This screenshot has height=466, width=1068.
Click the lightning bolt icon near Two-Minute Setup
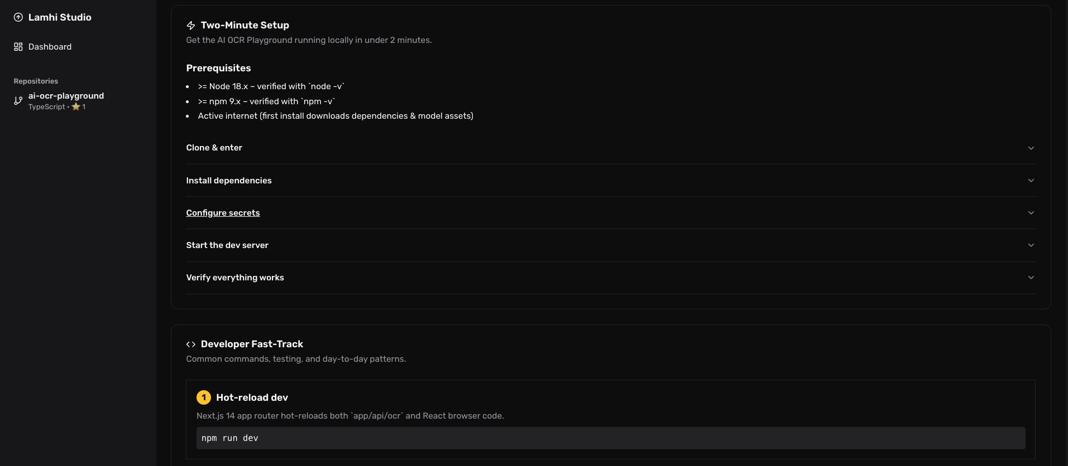pos(190,25)
